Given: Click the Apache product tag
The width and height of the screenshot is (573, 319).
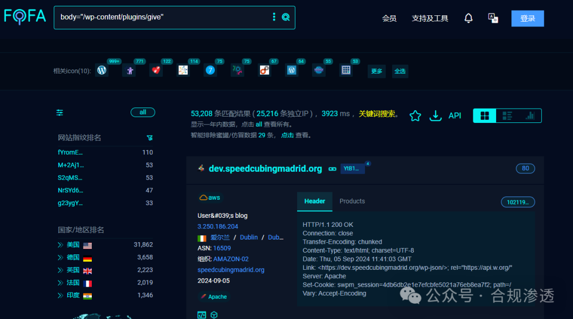Looking at the screenshot, I should pos(214,297).
